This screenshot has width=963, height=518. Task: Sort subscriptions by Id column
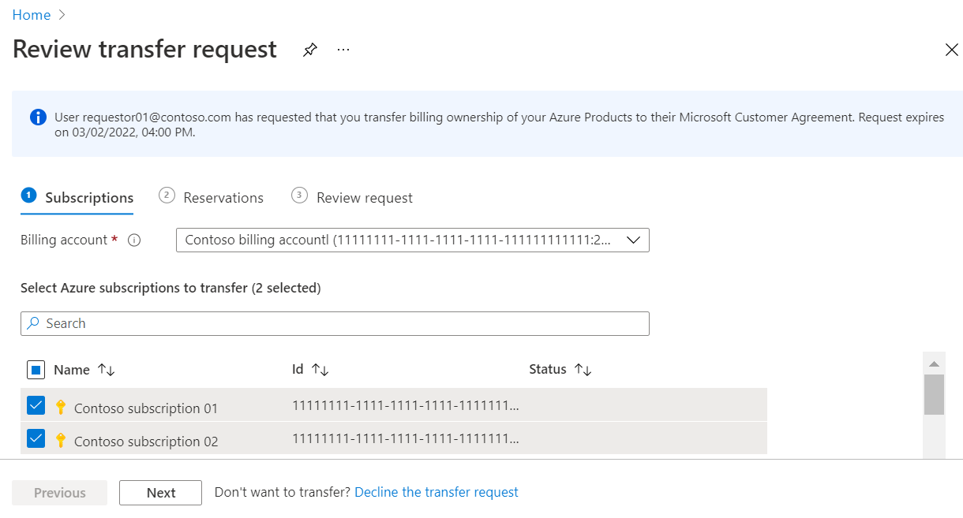pos(320,370)
